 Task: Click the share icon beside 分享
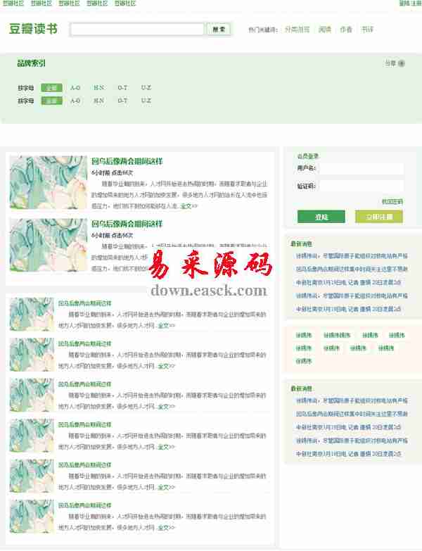tap(402, 63)
